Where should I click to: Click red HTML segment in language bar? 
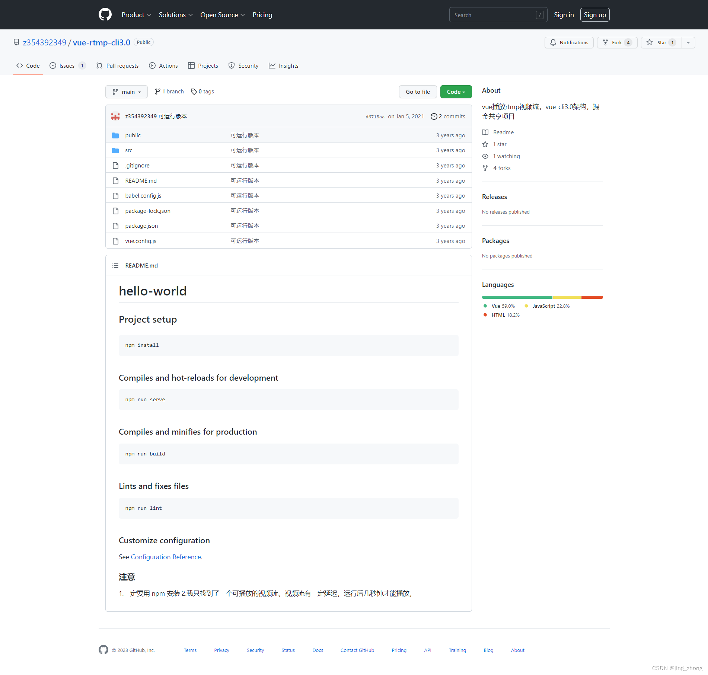(x=592, y=297)
